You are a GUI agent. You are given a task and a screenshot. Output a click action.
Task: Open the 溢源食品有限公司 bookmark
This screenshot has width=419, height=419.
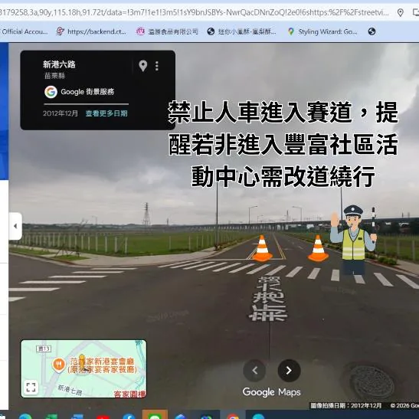tap(167, 32)
